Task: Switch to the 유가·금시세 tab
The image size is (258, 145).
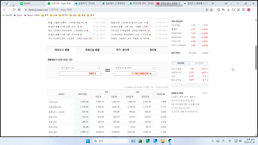Action: pyautogui.click(x=122, y=50)
